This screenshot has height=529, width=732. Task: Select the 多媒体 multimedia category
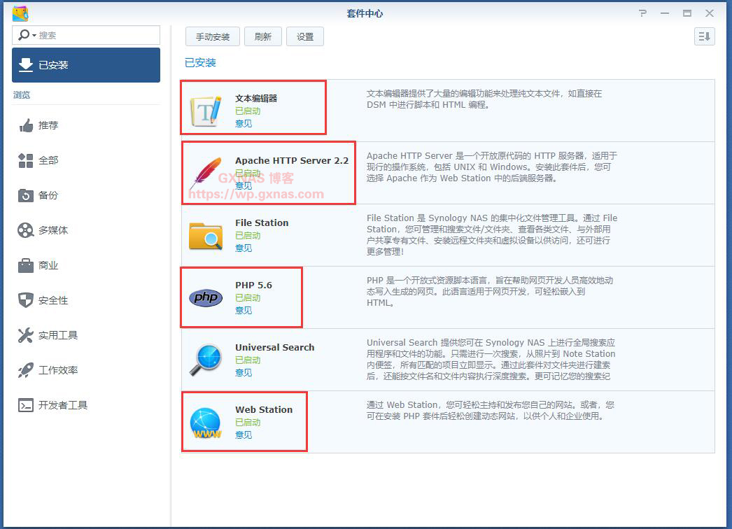[53, 230]
